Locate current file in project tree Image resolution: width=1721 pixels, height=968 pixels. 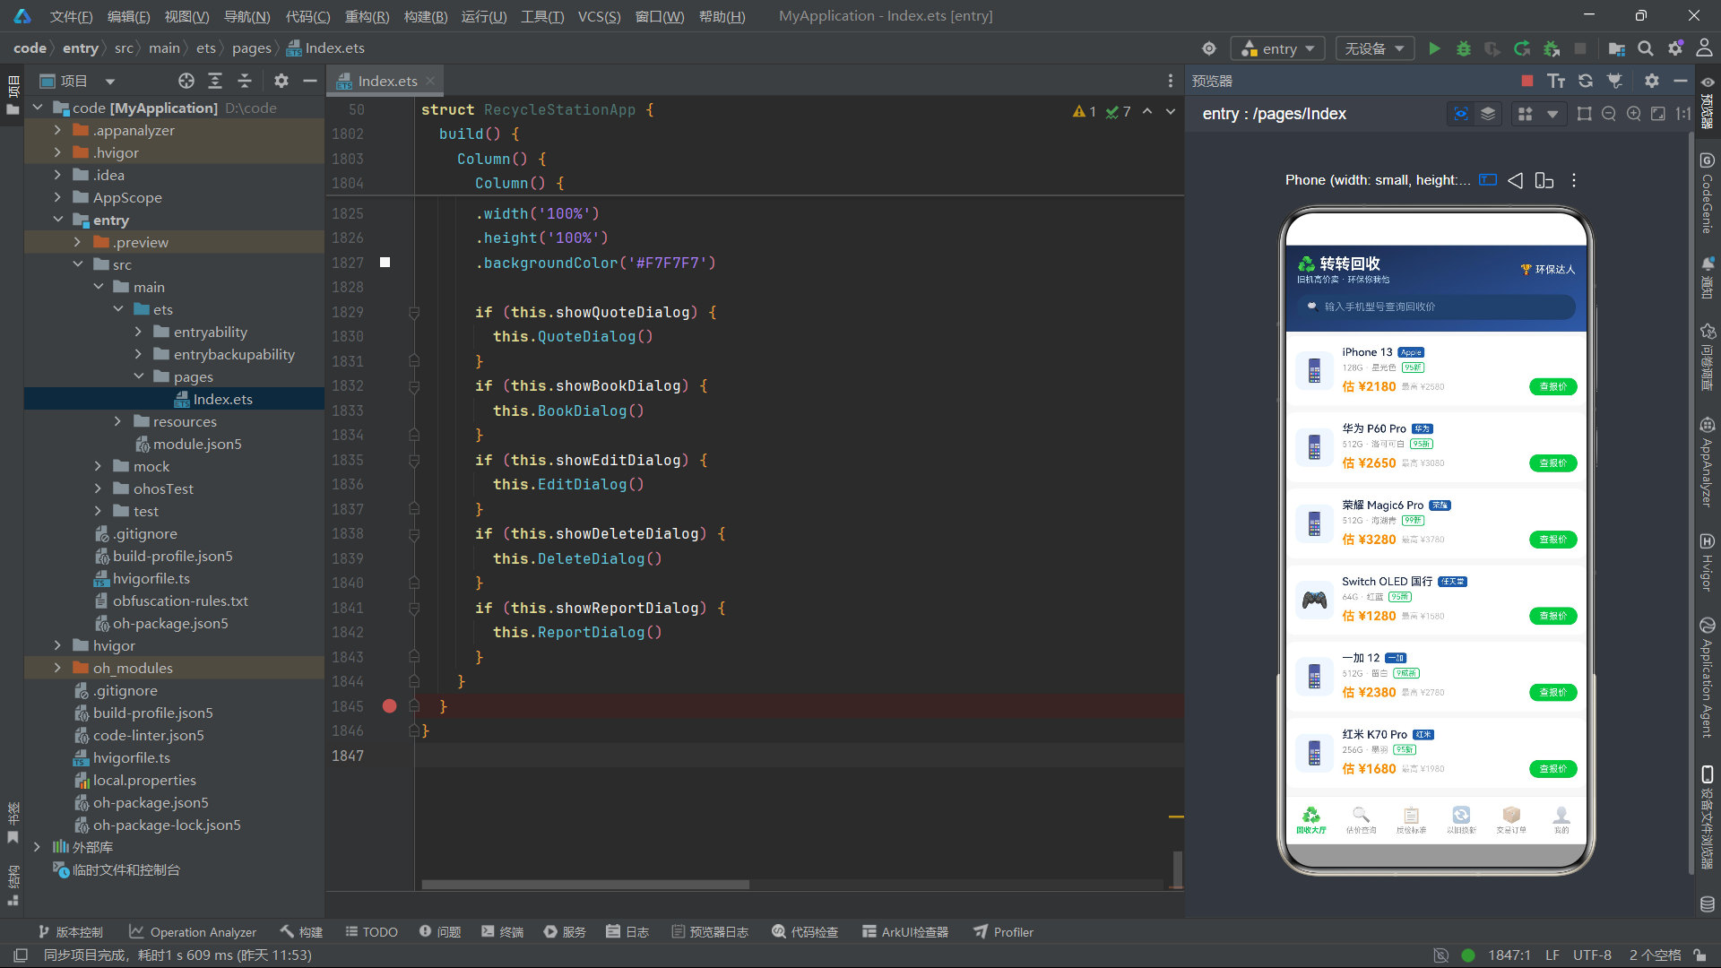186,81
